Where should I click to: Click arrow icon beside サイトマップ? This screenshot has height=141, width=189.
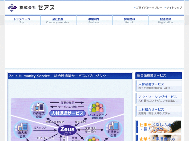tap(165, 8)
